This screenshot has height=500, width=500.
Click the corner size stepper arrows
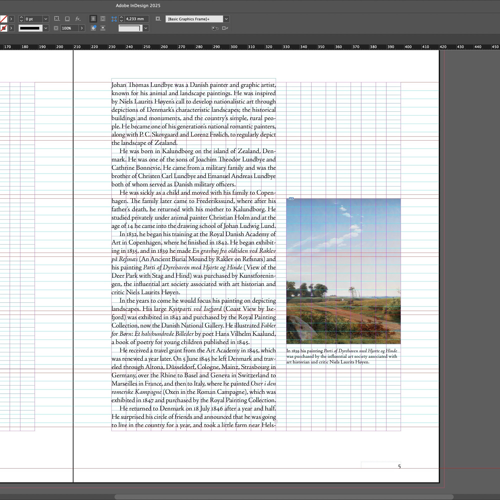point(121,19)
